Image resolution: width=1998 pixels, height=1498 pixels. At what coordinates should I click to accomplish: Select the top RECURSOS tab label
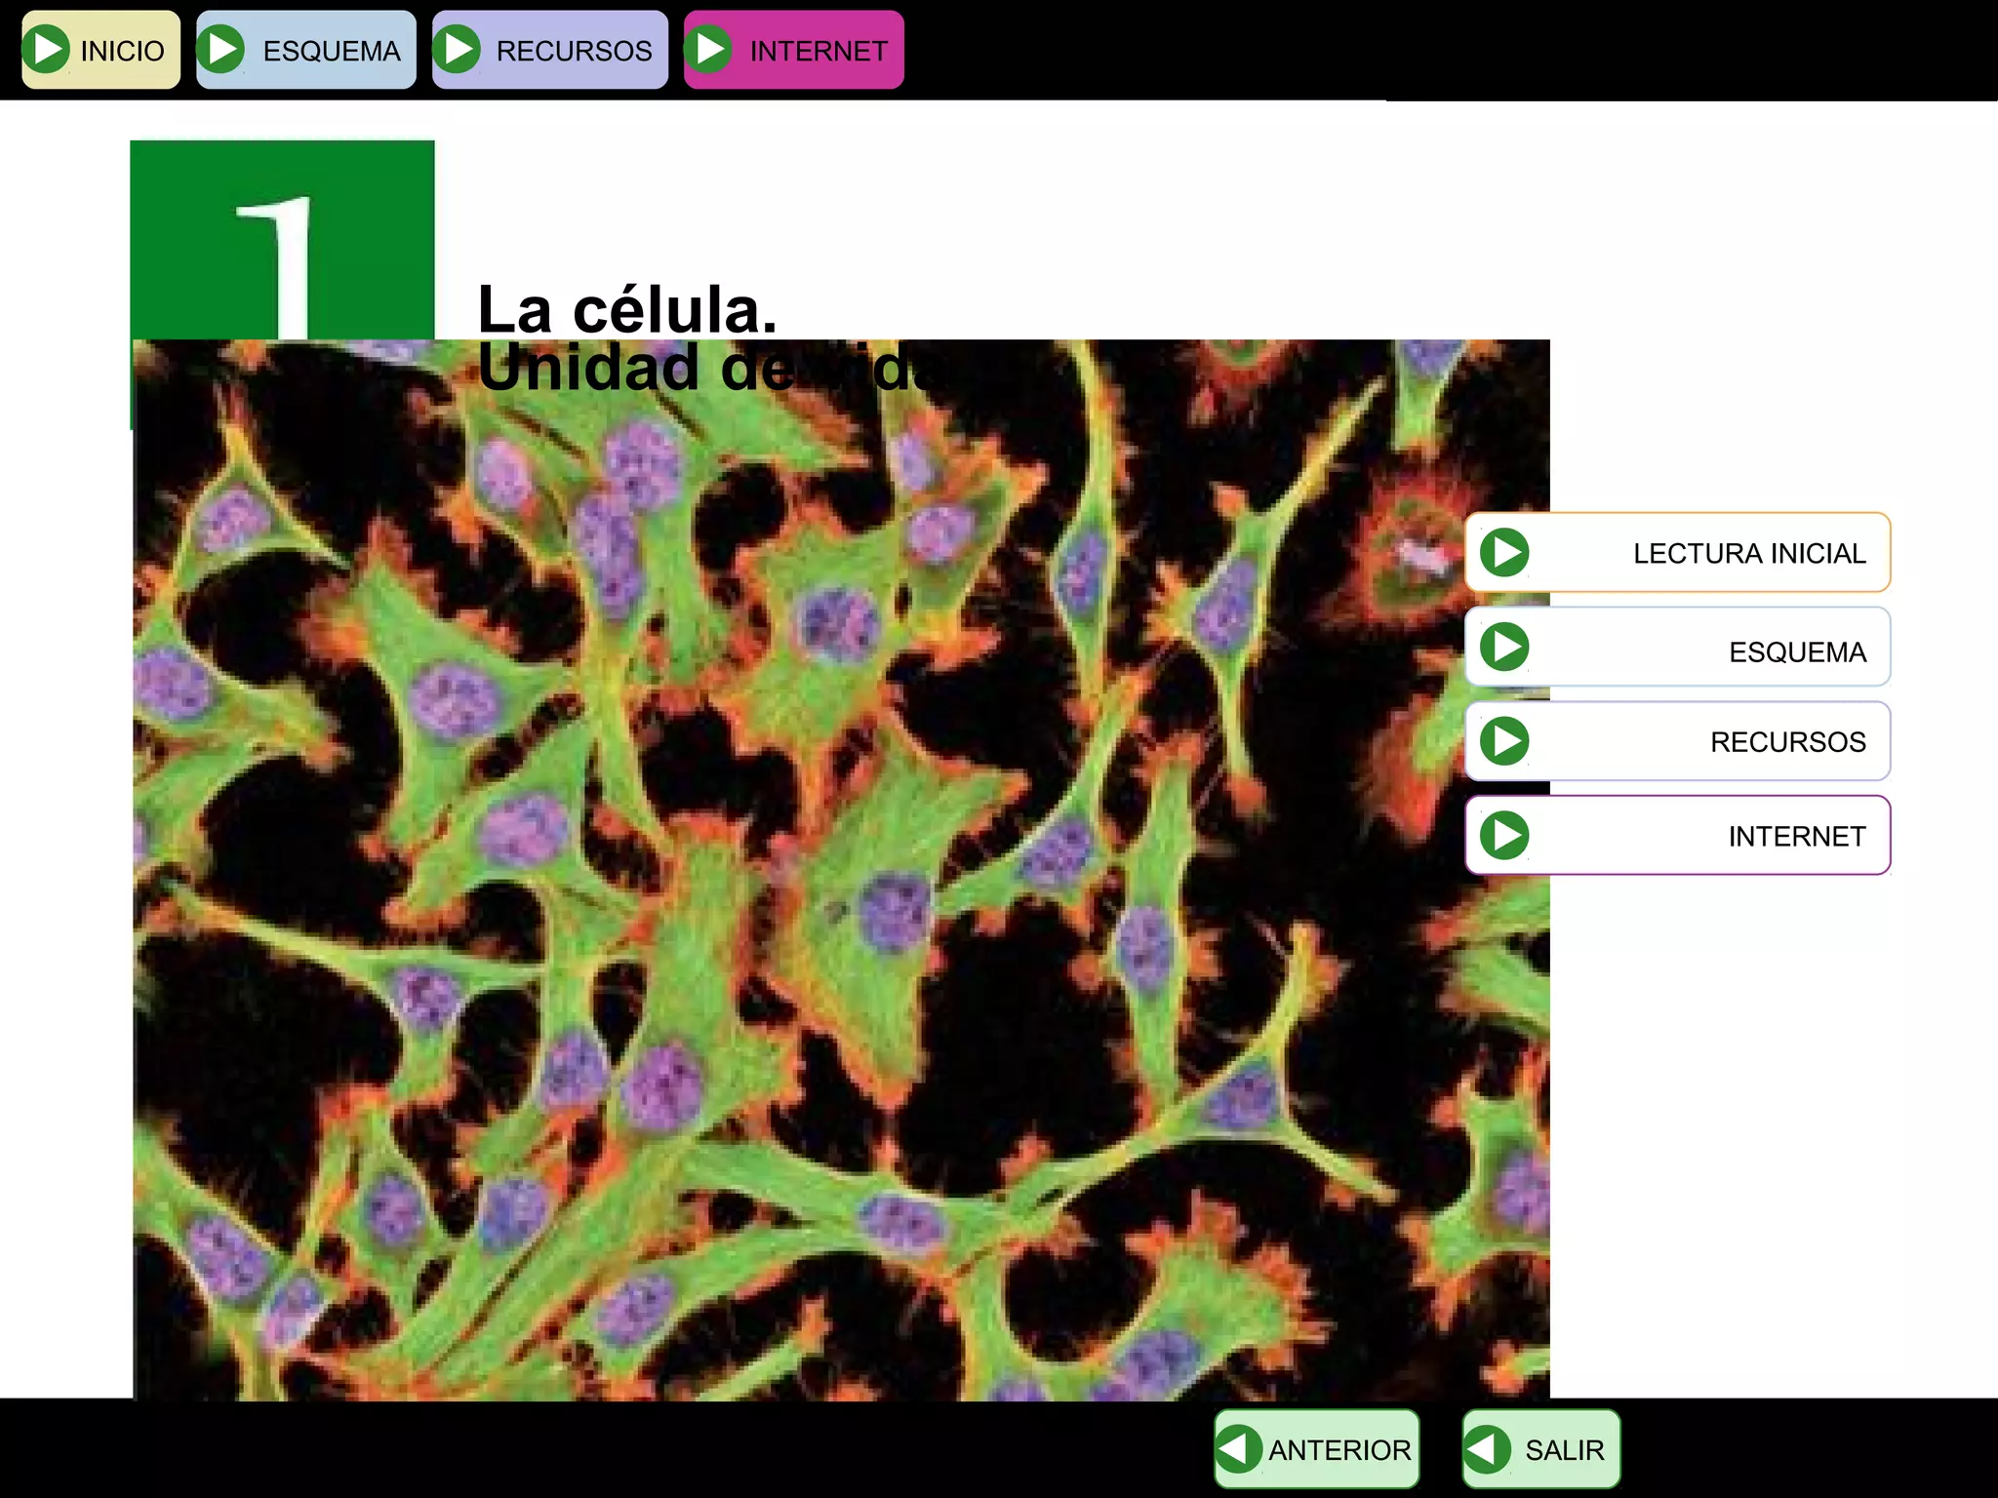coord(574,51)
